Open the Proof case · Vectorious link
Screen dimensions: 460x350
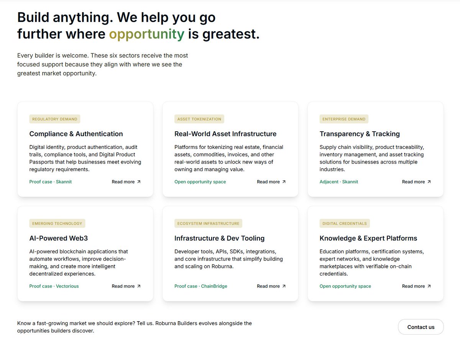click(x=54, y=286)
